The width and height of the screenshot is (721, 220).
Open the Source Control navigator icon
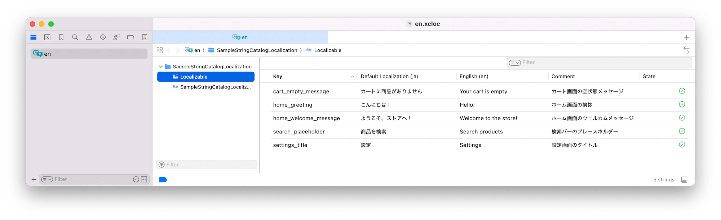pos(47,37)
